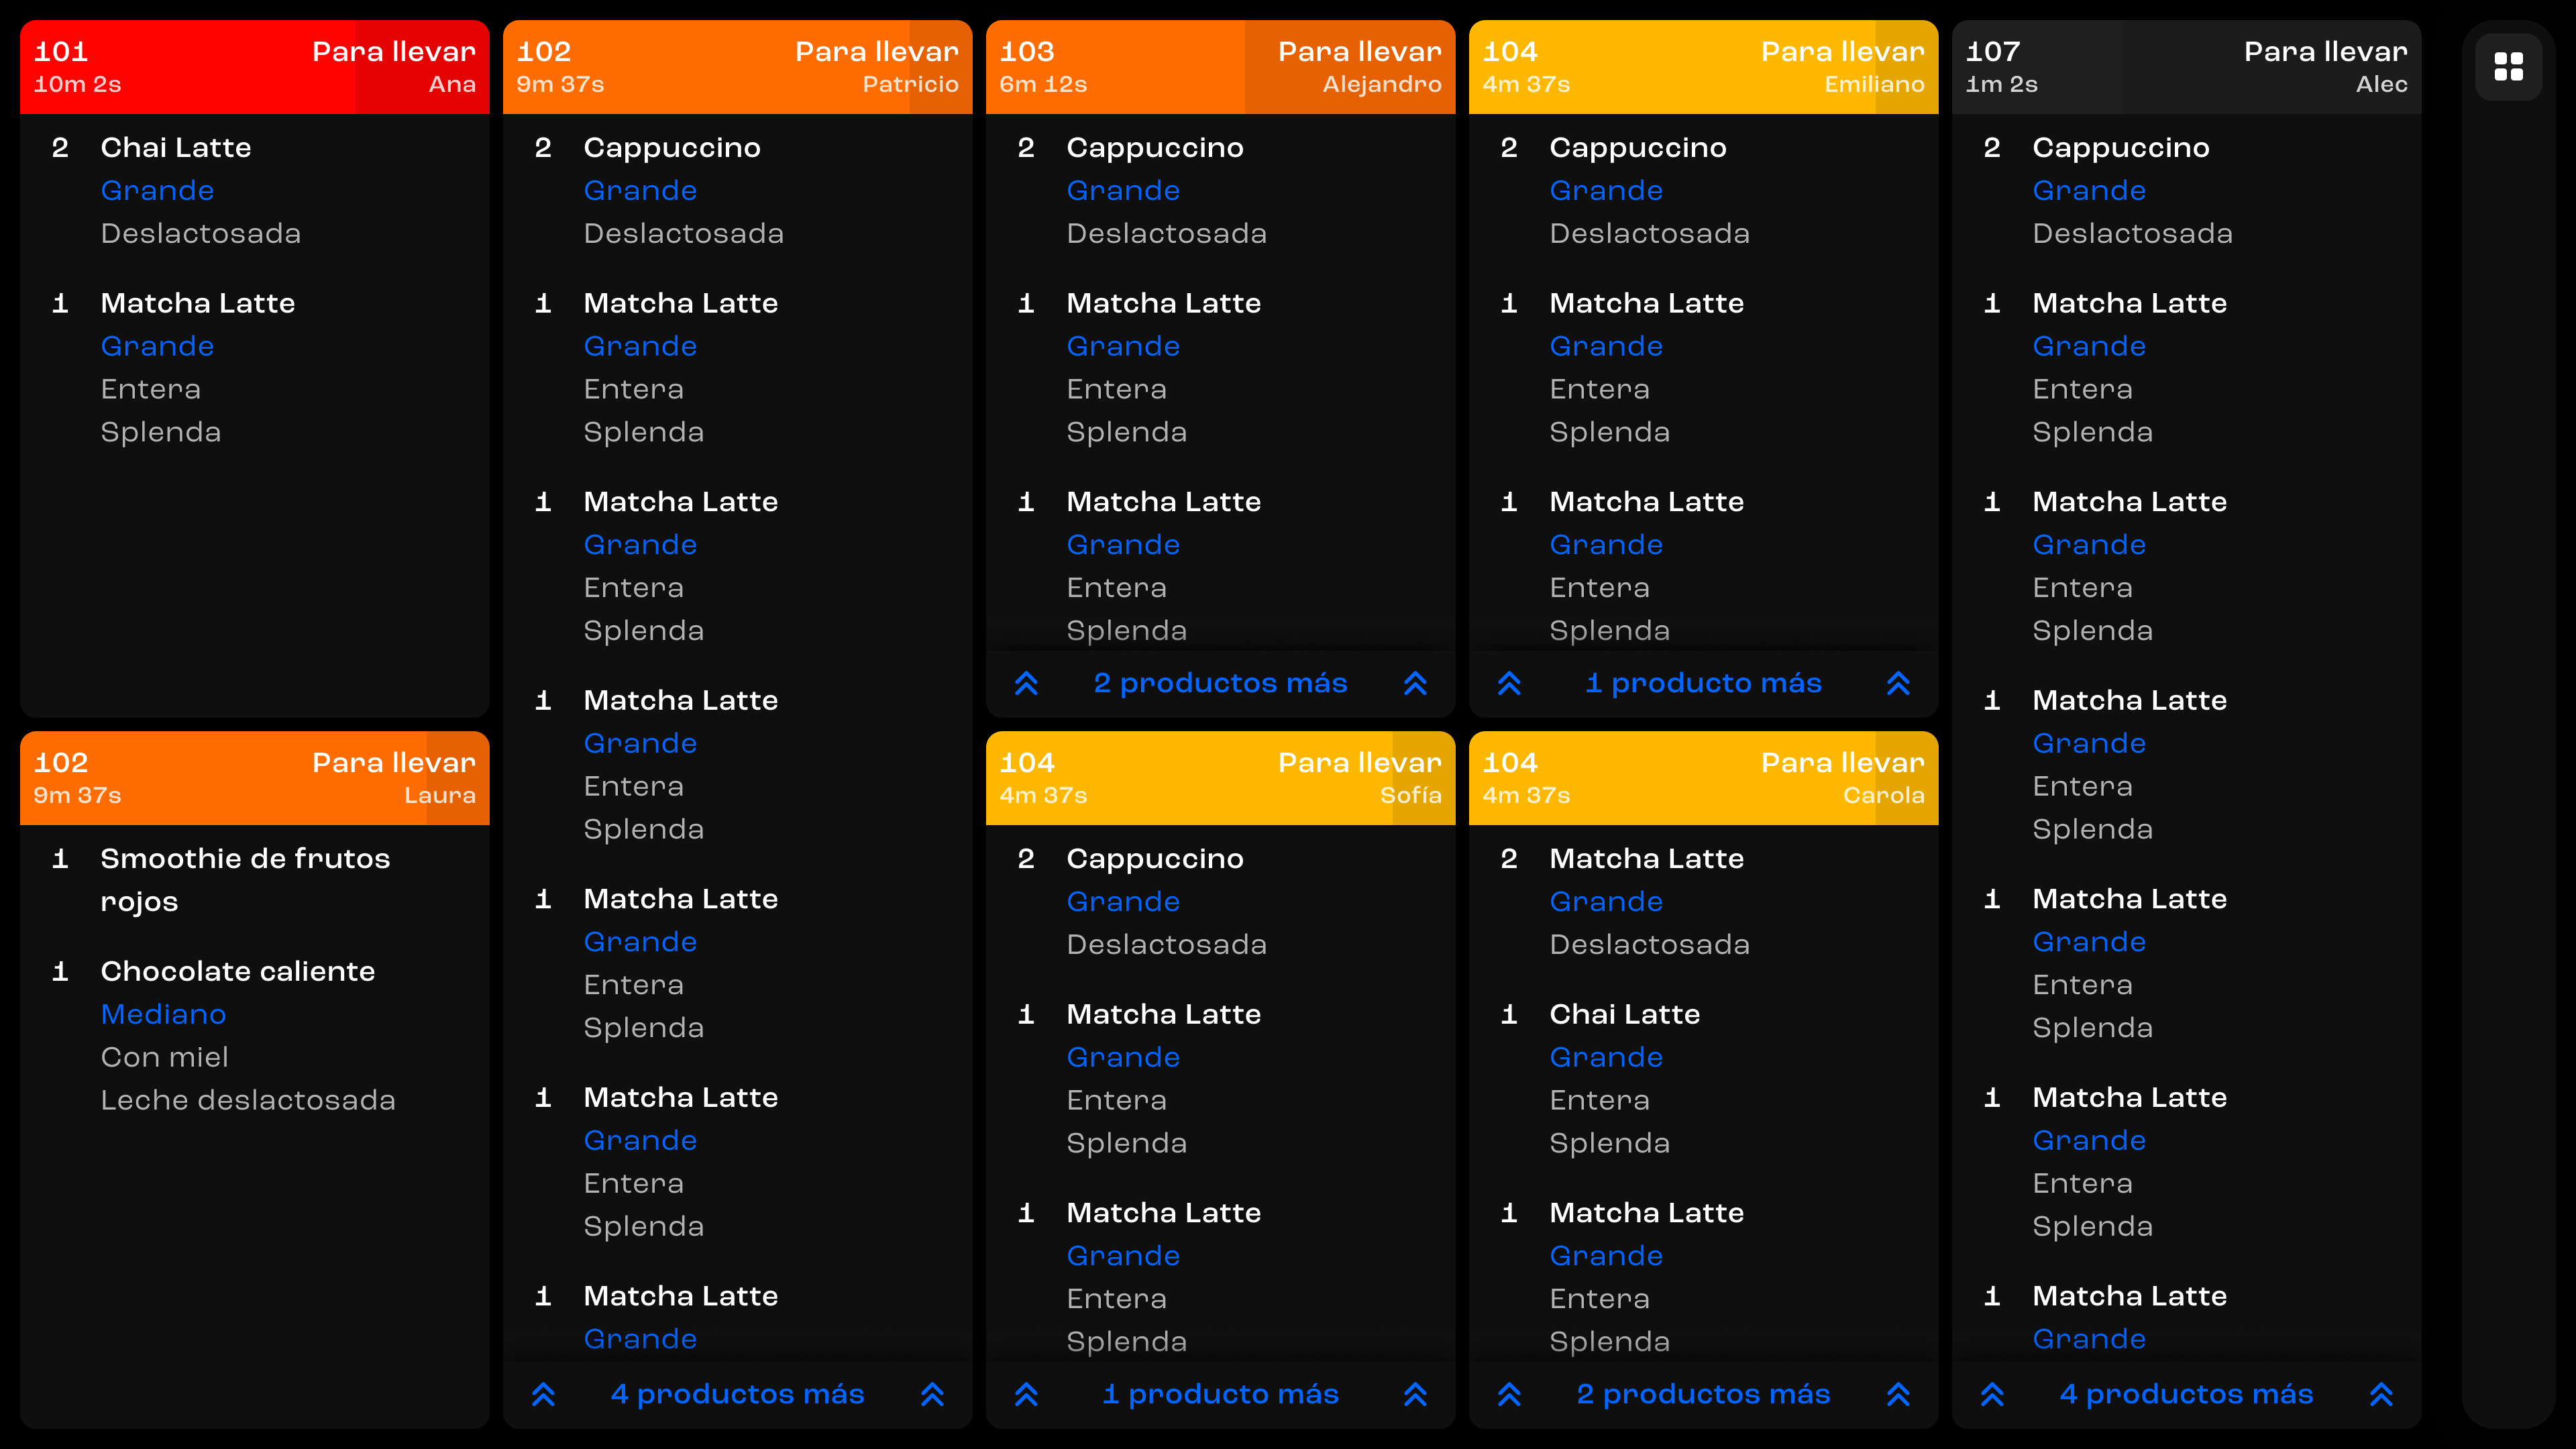Click left chevron icon on Alejandro's order

pyautogui.click(x=1026, y=683)
